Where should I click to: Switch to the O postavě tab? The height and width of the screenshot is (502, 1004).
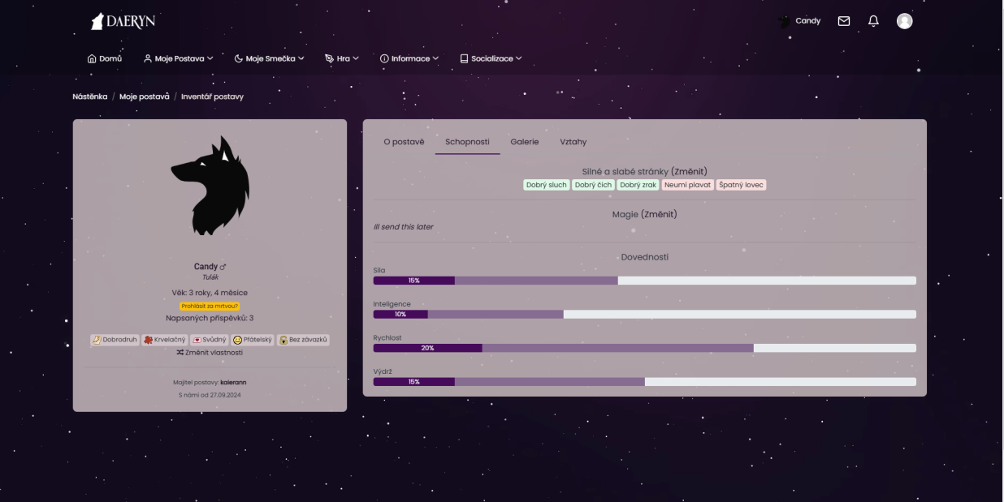click(404, 142)
